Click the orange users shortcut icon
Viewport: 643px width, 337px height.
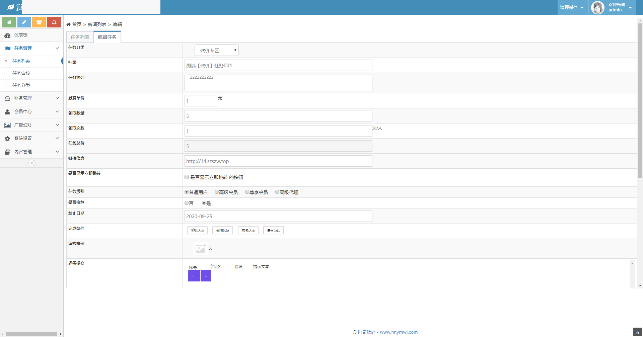[39, 22]
